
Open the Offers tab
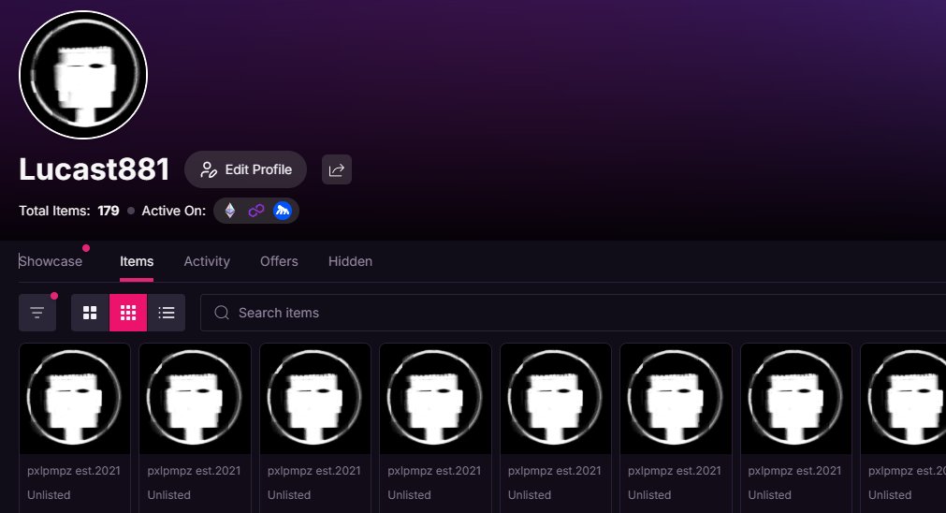click(x=279, y=261)
